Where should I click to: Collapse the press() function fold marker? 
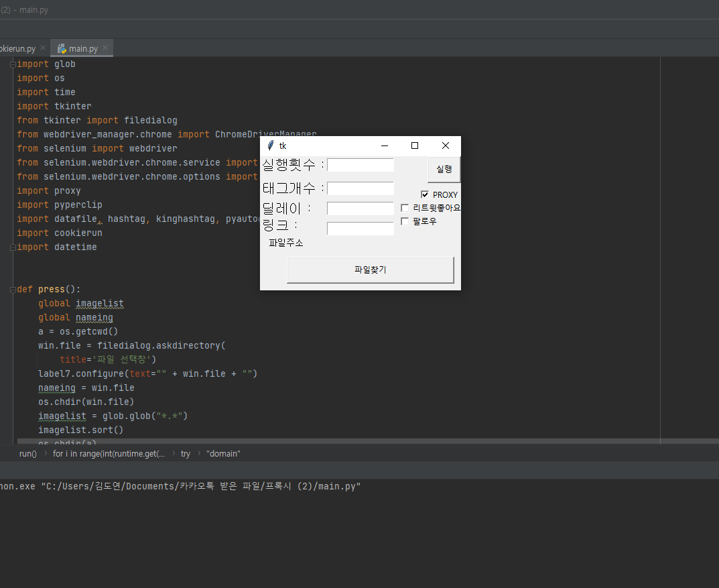pos(13,290)
